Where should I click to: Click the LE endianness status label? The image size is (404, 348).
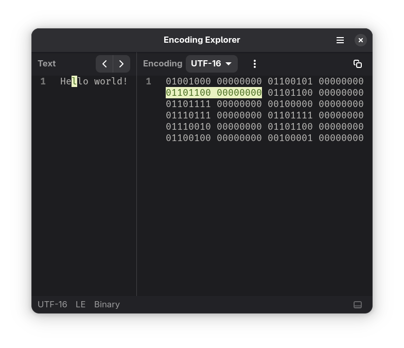(80, 304)
